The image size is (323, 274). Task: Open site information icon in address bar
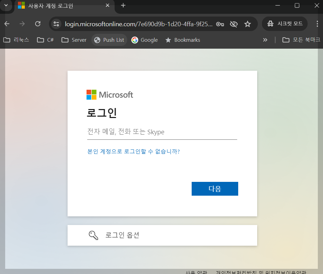pos(56,24)
